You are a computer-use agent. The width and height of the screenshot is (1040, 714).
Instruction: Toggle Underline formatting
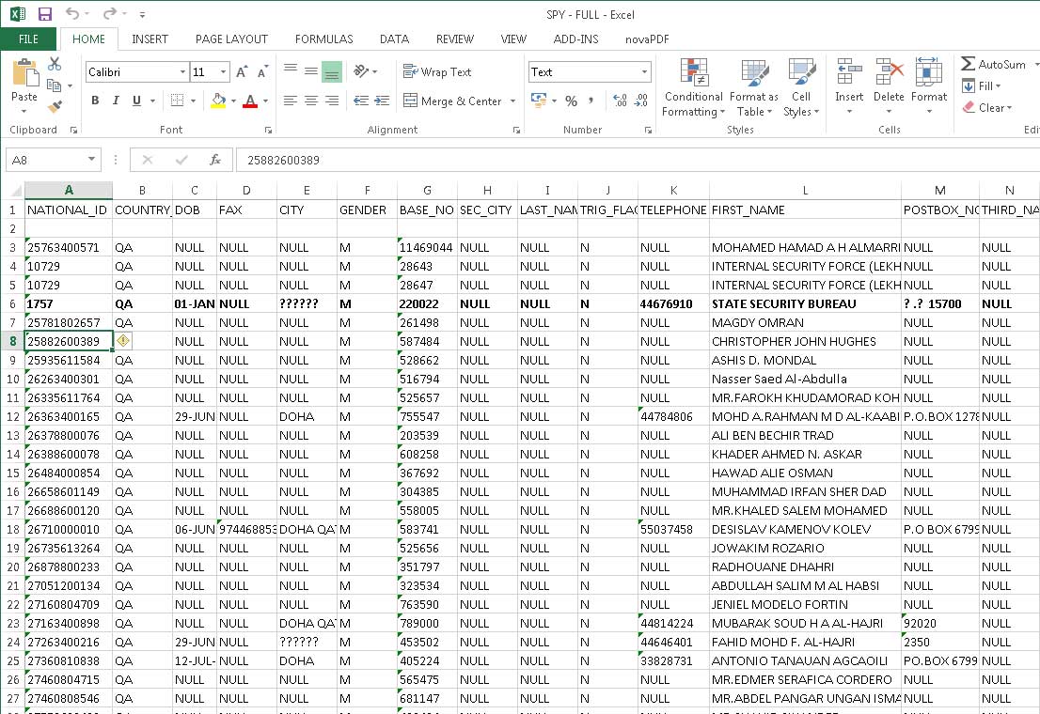click(136, 101)
